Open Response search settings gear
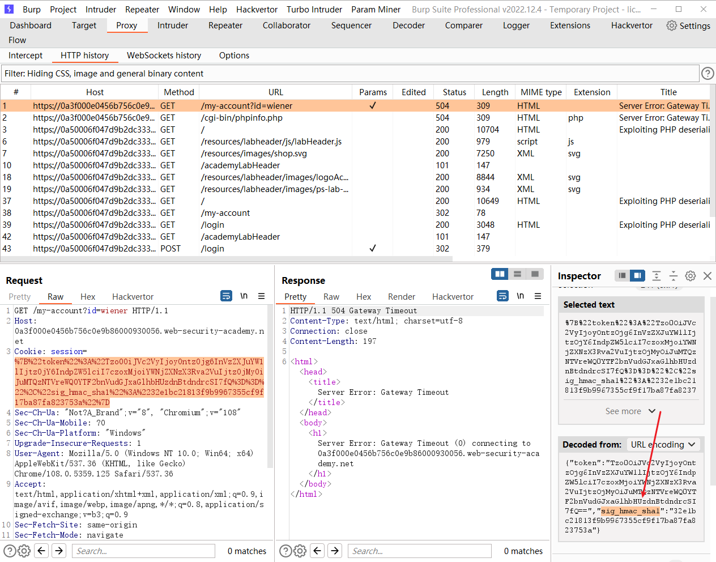 click(x=300, y=551)
